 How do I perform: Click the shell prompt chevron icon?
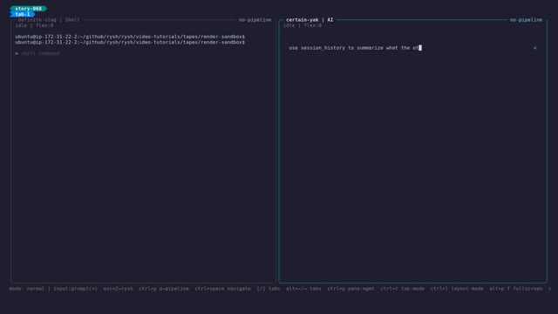pos(17,53)
